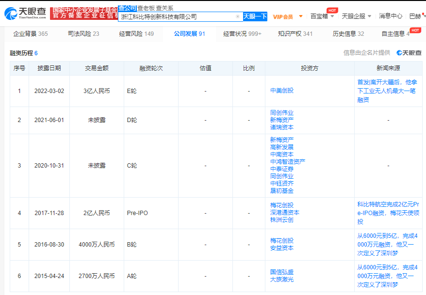Open 国信弘盛 investor link
Image resolution: width=426 pixels, height=295 pixels.
[x=282, y=272]
